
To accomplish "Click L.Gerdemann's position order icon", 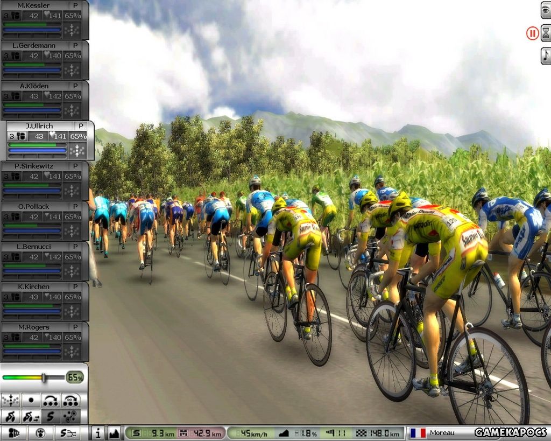I will coord(72,71).
